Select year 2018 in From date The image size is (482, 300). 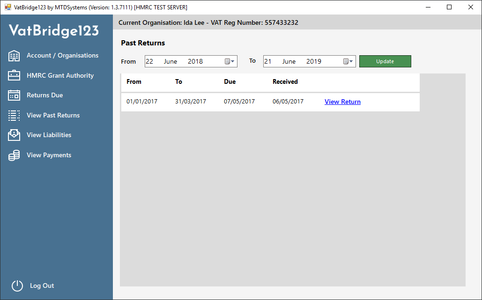pos(195,61)
